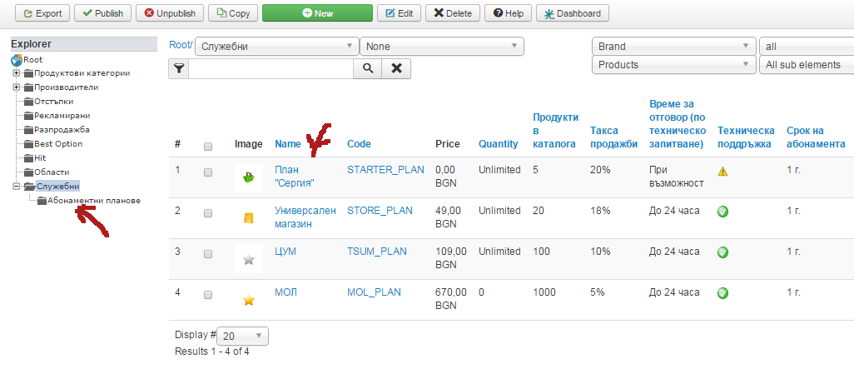This screenshot has width=854, height=374.
Task: Sort the table by the Name column
Action: tap(287, 144)
